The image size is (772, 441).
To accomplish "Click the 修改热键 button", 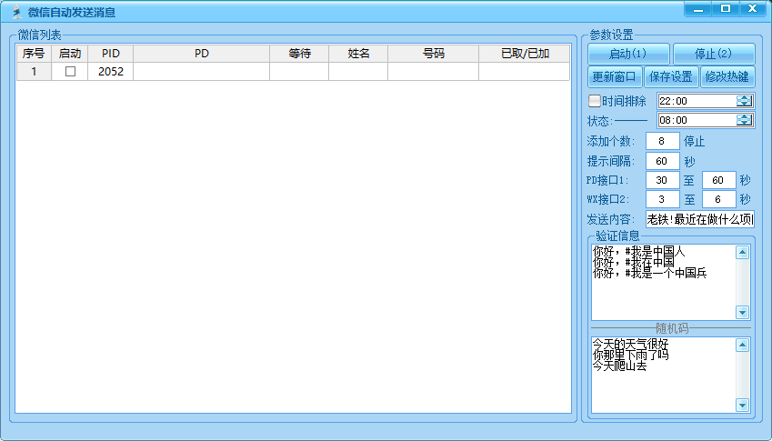I will [727, 76].
